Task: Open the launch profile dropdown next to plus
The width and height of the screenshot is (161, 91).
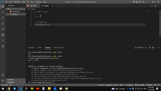Action: pos(147,48)
